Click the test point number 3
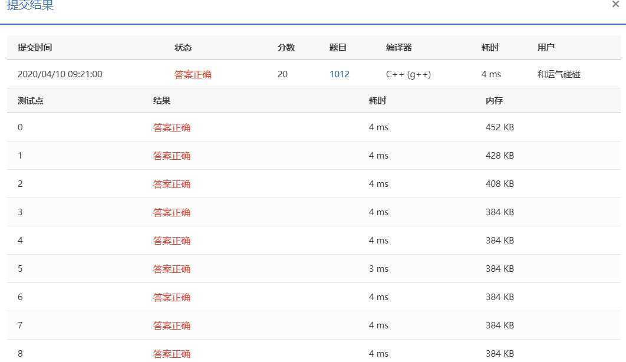Image resolution: width=626 pixels, height=362 pixels. [x=21, y=212]
